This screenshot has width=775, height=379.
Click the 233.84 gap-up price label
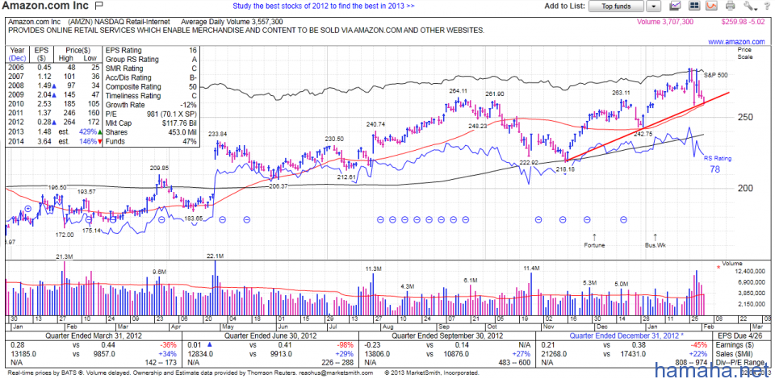pyautogui.click(x=218, y=134)
